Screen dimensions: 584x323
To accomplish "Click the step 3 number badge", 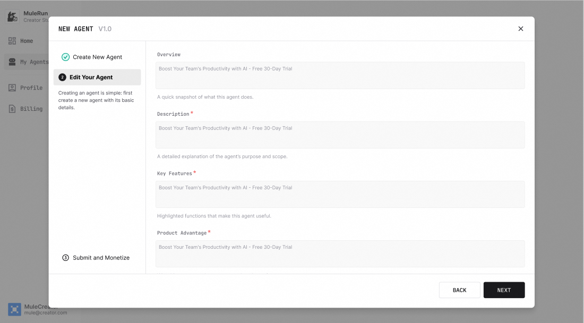I will [x=65, y=258].
